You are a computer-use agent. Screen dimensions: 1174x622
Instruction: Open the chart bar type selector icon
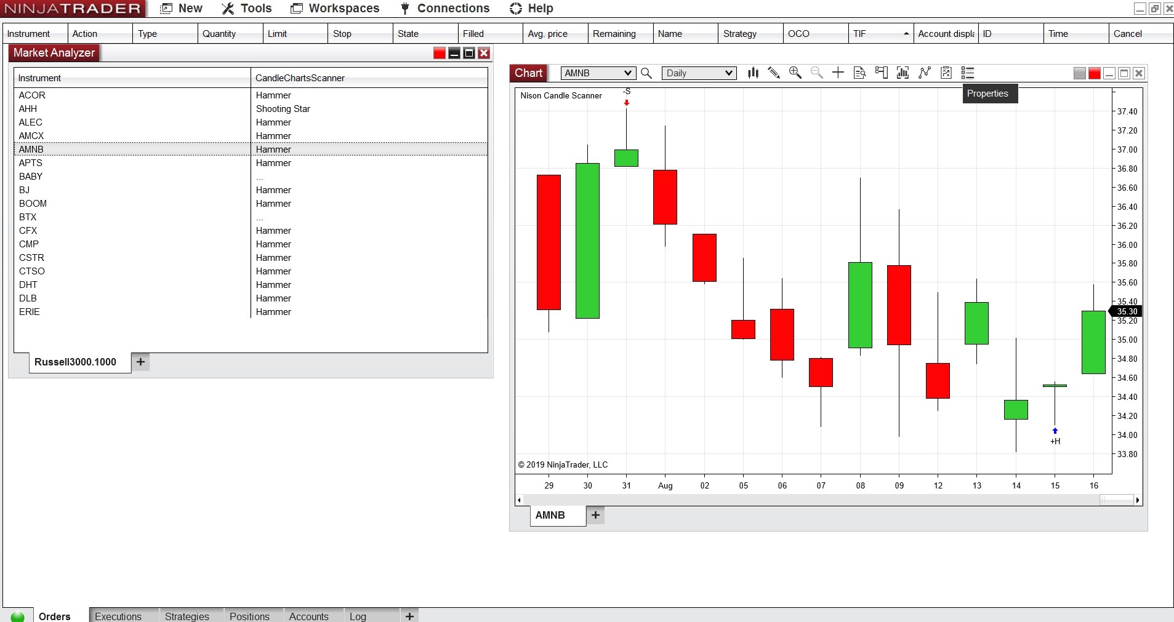[753, 73]
